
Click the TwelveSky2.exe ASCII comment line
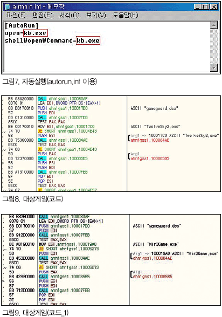[155, 127]
